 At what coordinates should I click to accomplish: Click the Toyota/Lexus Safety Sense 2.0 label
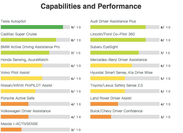tap(116, 85)
